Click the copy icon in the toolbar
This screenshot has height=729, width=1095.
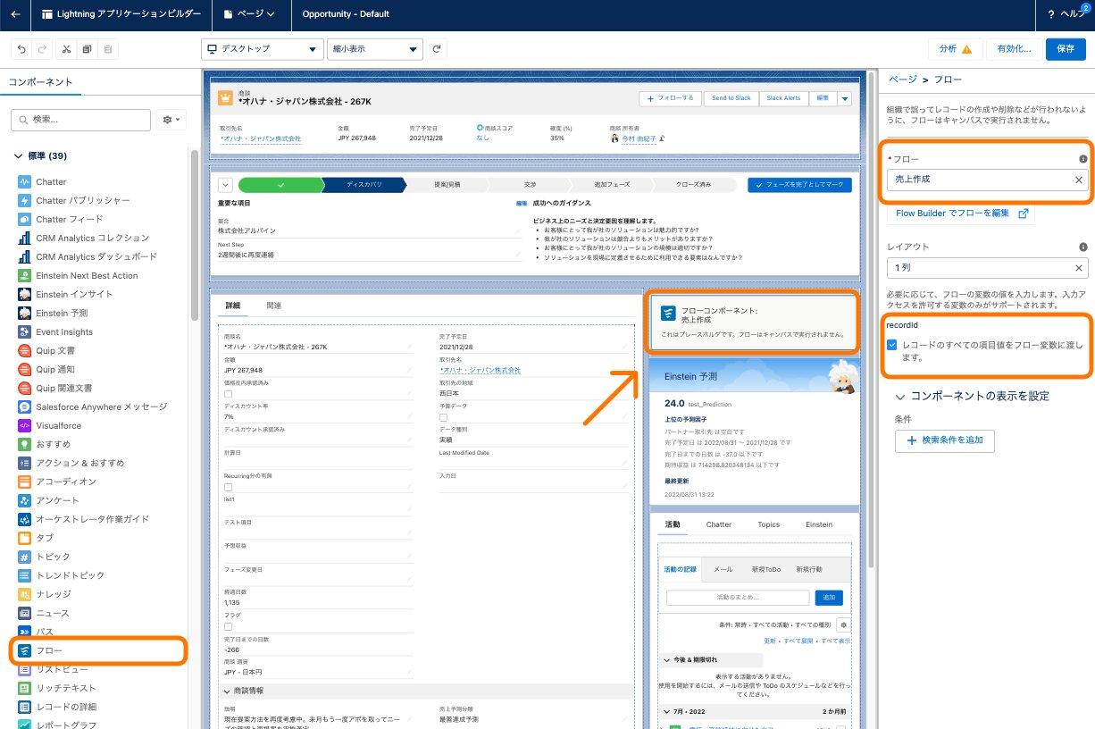coord(87,49)
